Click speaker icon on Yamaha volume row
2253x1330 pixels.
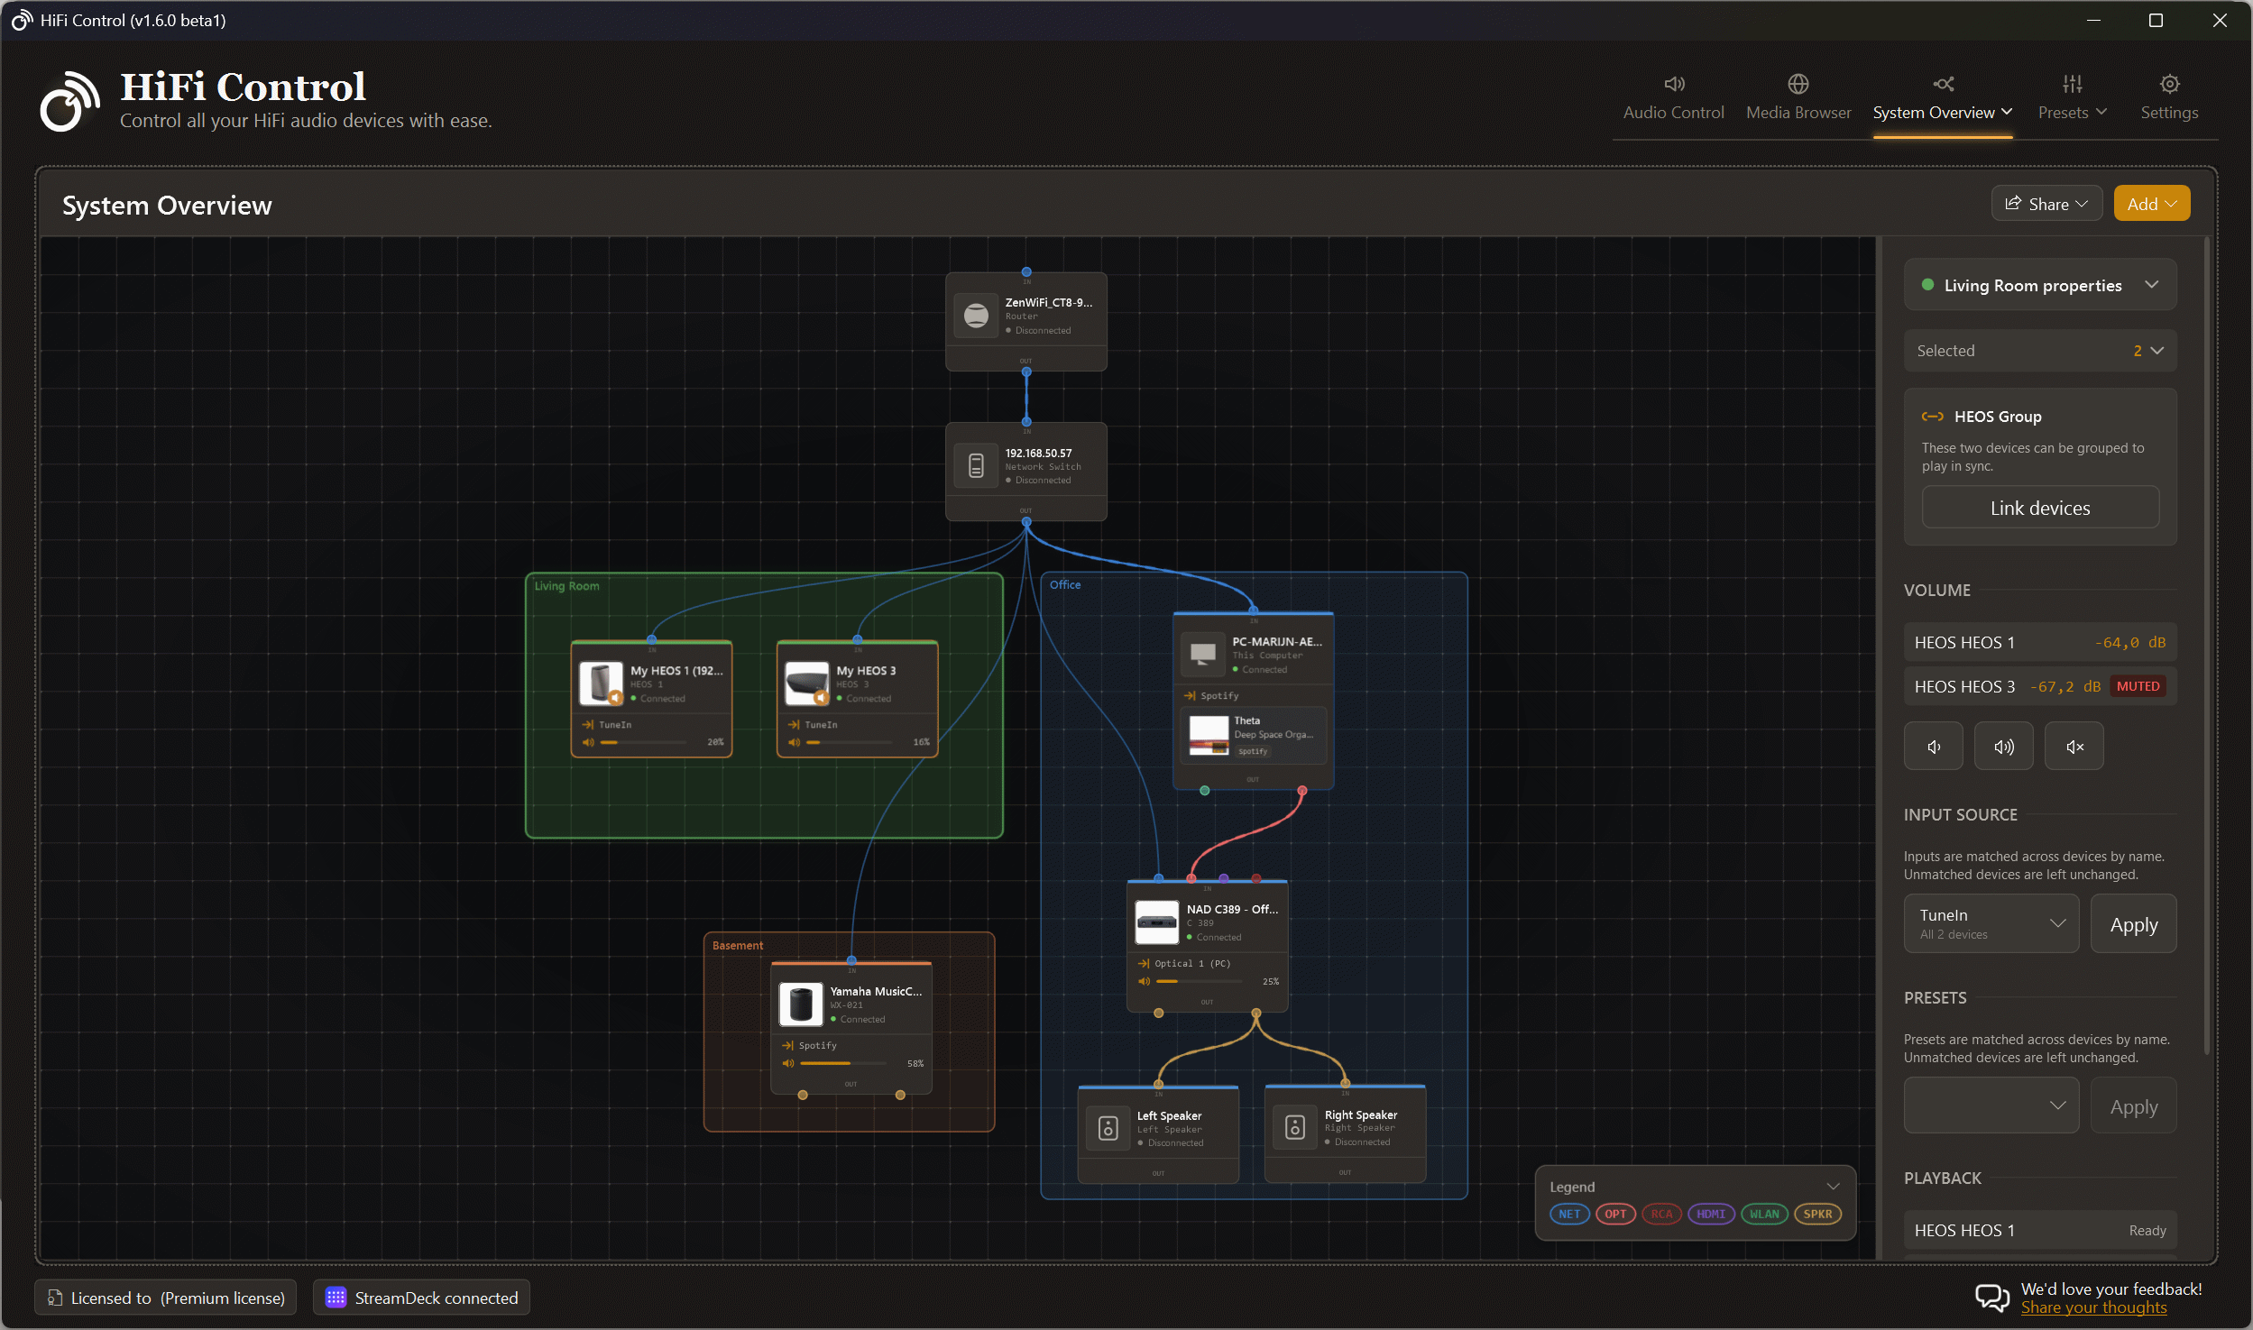coord(788,1063)
